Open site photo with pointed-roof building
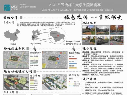 [x=89, y=30]
